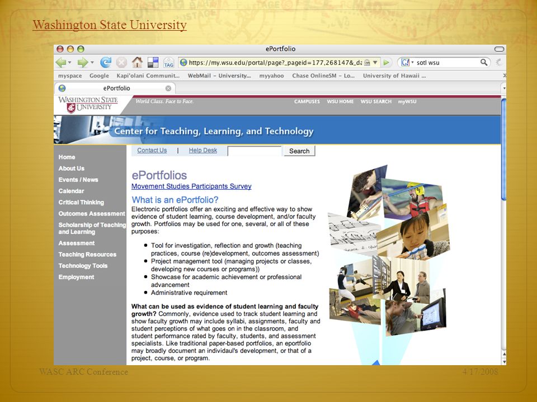Click the site search text field

click(x=255, y=151)
